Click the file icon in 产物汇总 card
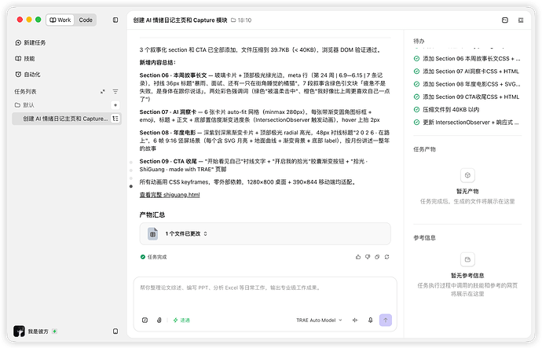This screenshot has width=542, height=348. pos(153,233)
